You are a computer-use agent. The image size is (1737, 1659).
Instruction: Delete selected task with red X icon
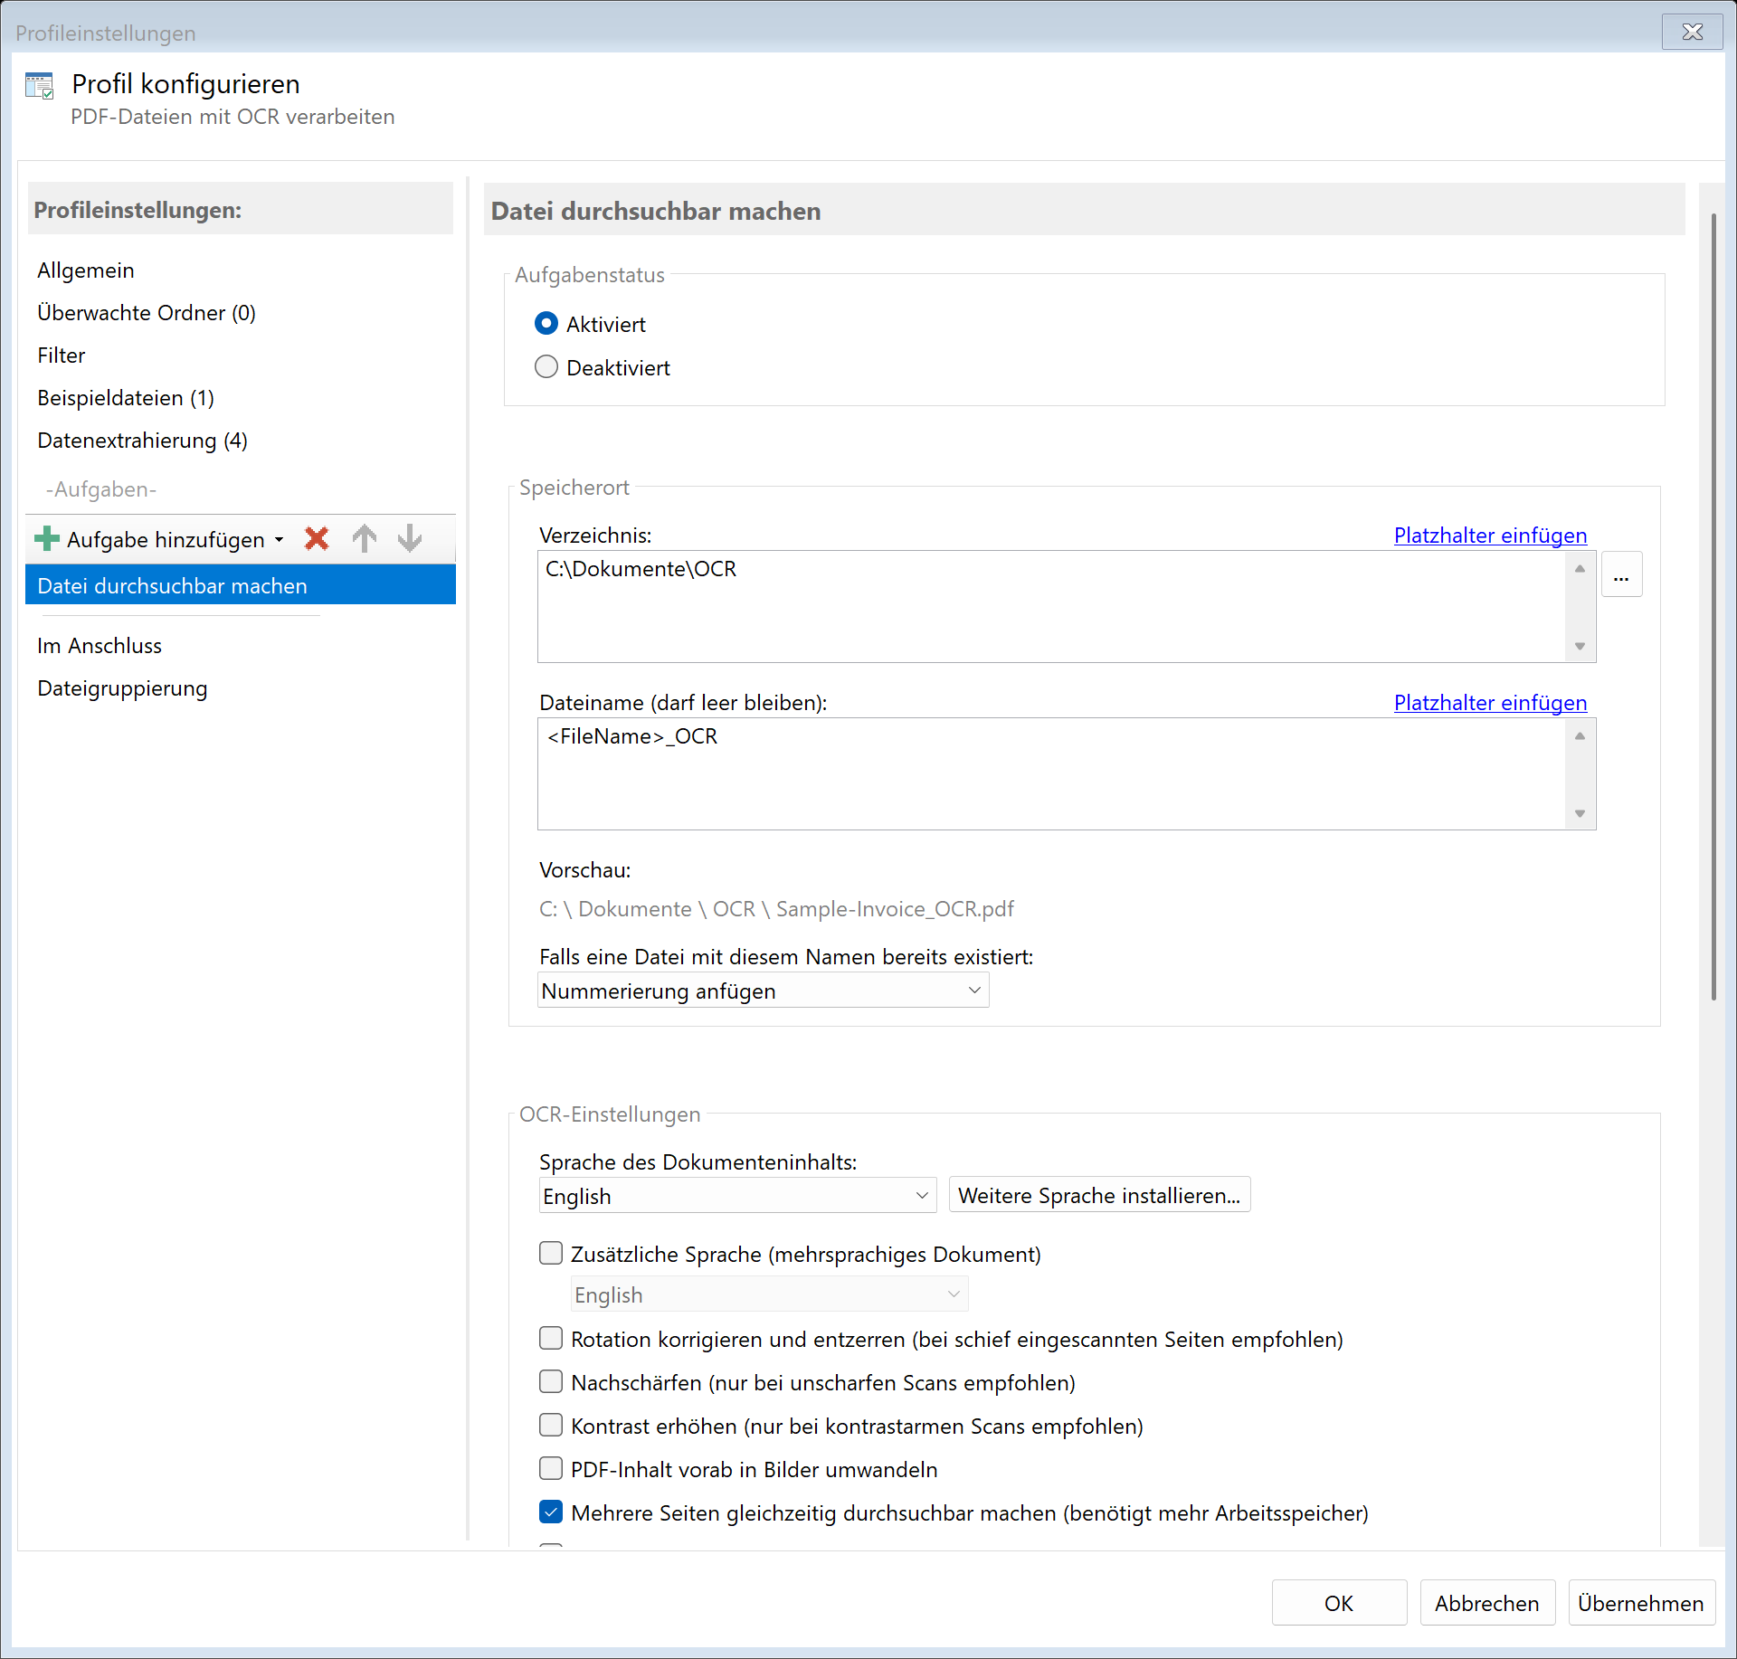pyautogui.click(x=317, y=539)
